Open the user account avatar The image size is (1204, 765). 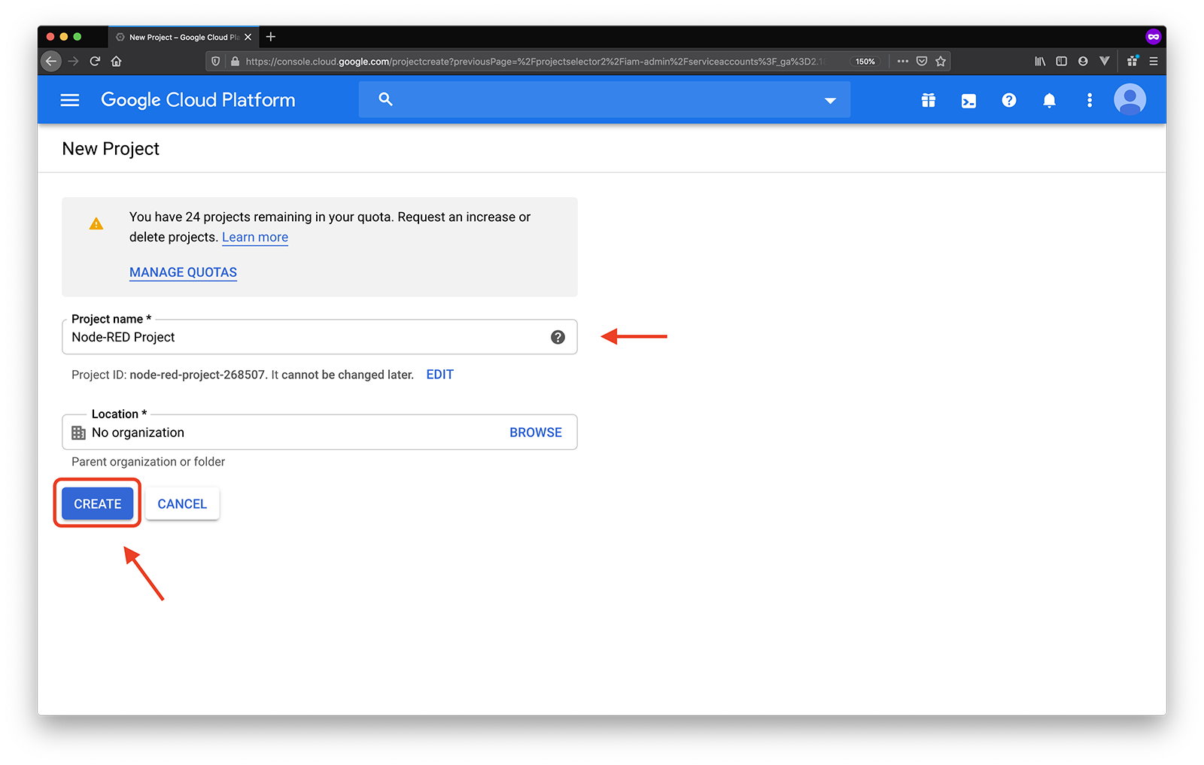point(1130,99)
